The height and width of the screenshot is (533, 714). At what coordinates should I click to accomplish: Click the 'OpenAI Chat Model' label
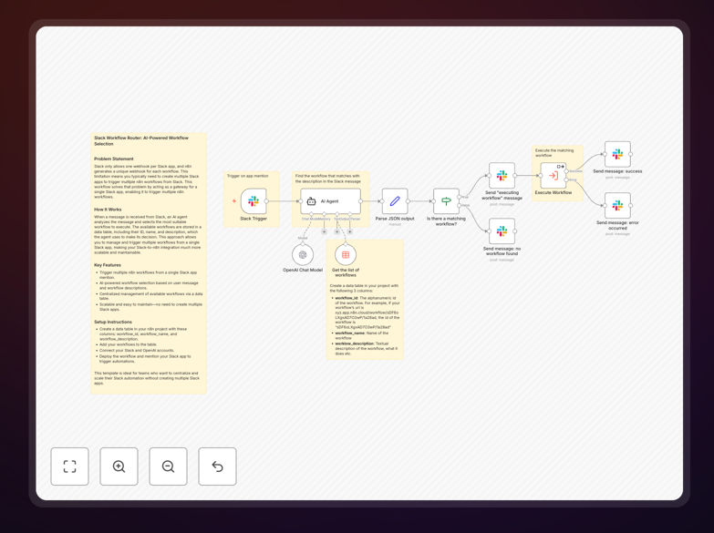click(x=303, y=270)
